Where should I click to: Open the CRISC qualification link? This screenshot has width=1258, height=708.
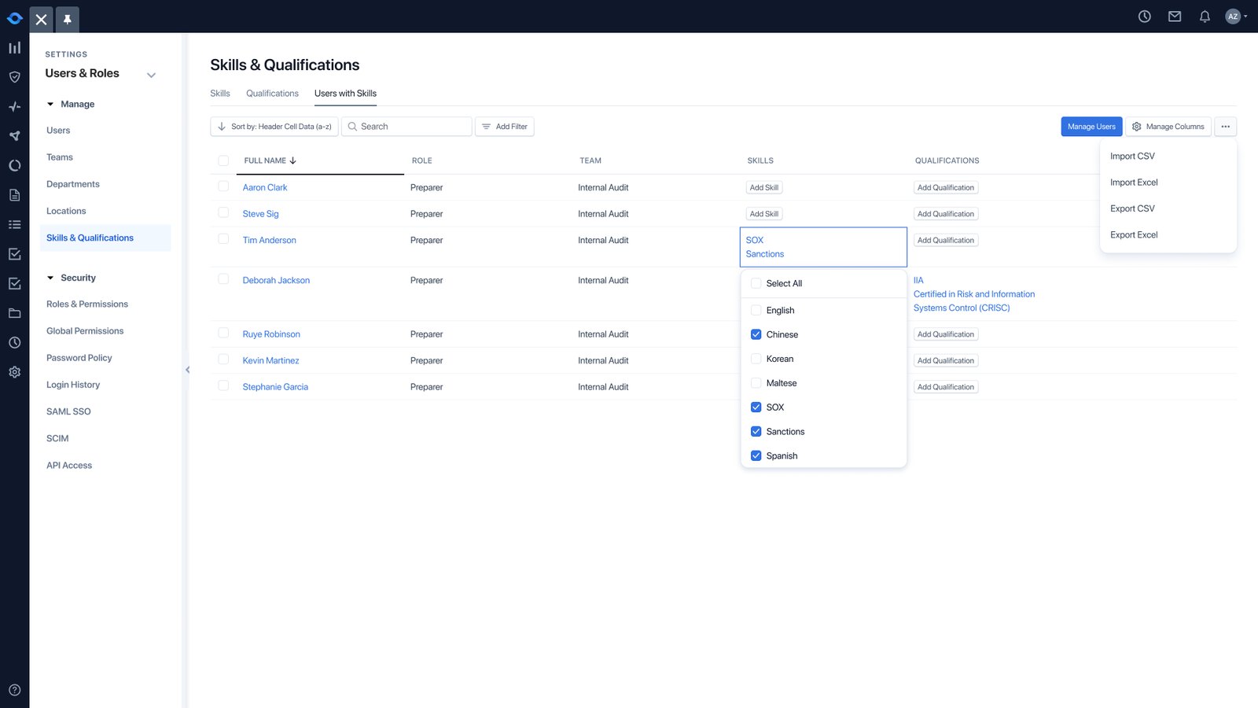pos(974,301)
